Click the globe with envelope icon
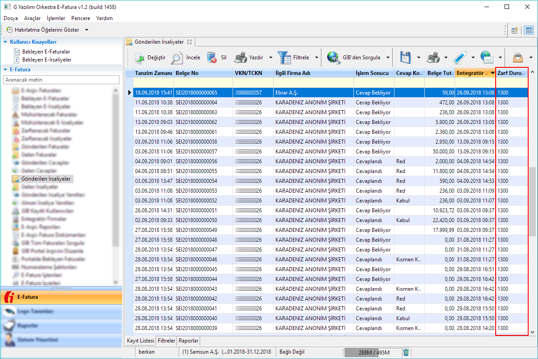The height and width of the screenshot is (359, 538). [487, 58]
